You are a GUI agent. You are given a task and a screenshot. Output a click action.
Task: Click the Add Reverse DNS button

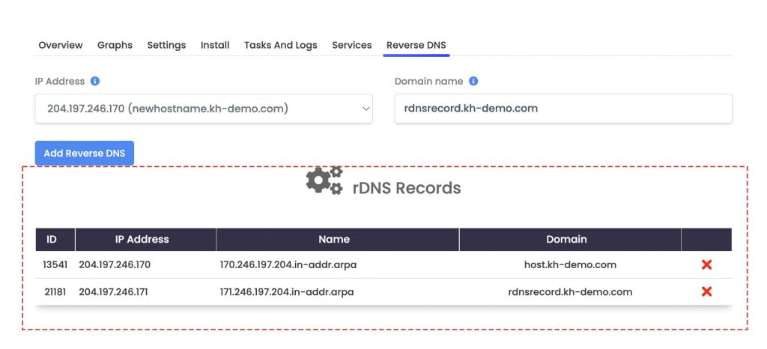tap(84, 153)
